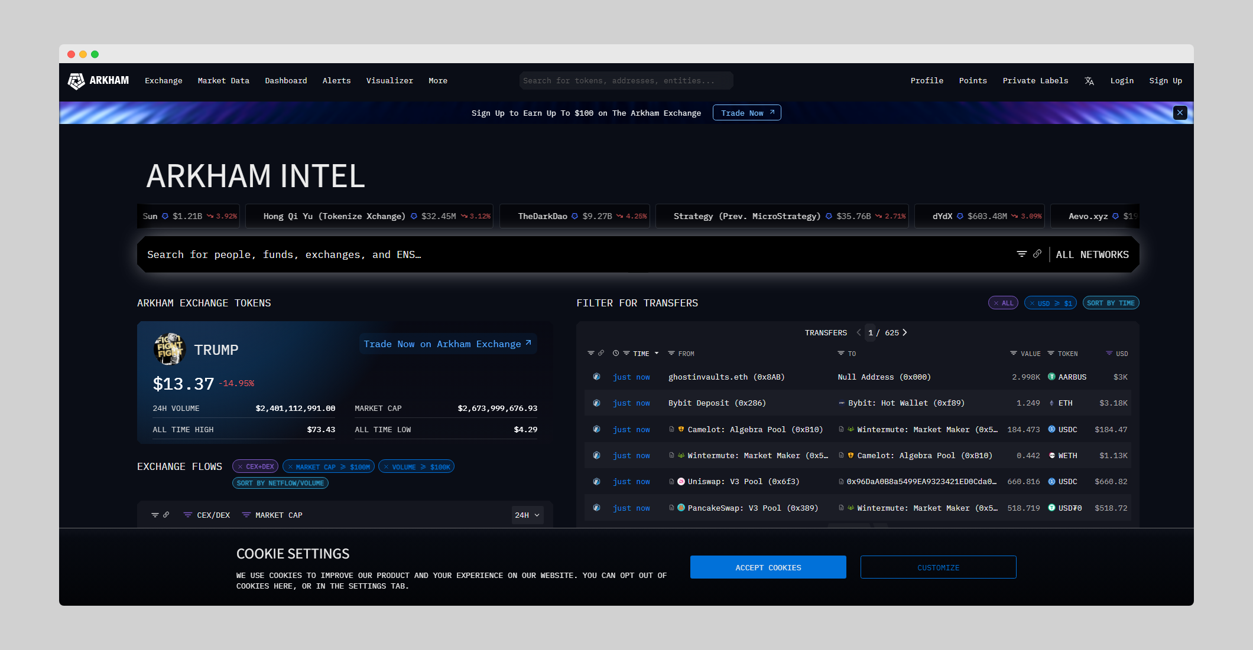Click the Exchange Flows link icon
Viewport: 1253px width, 650px height.
(167, 515)
